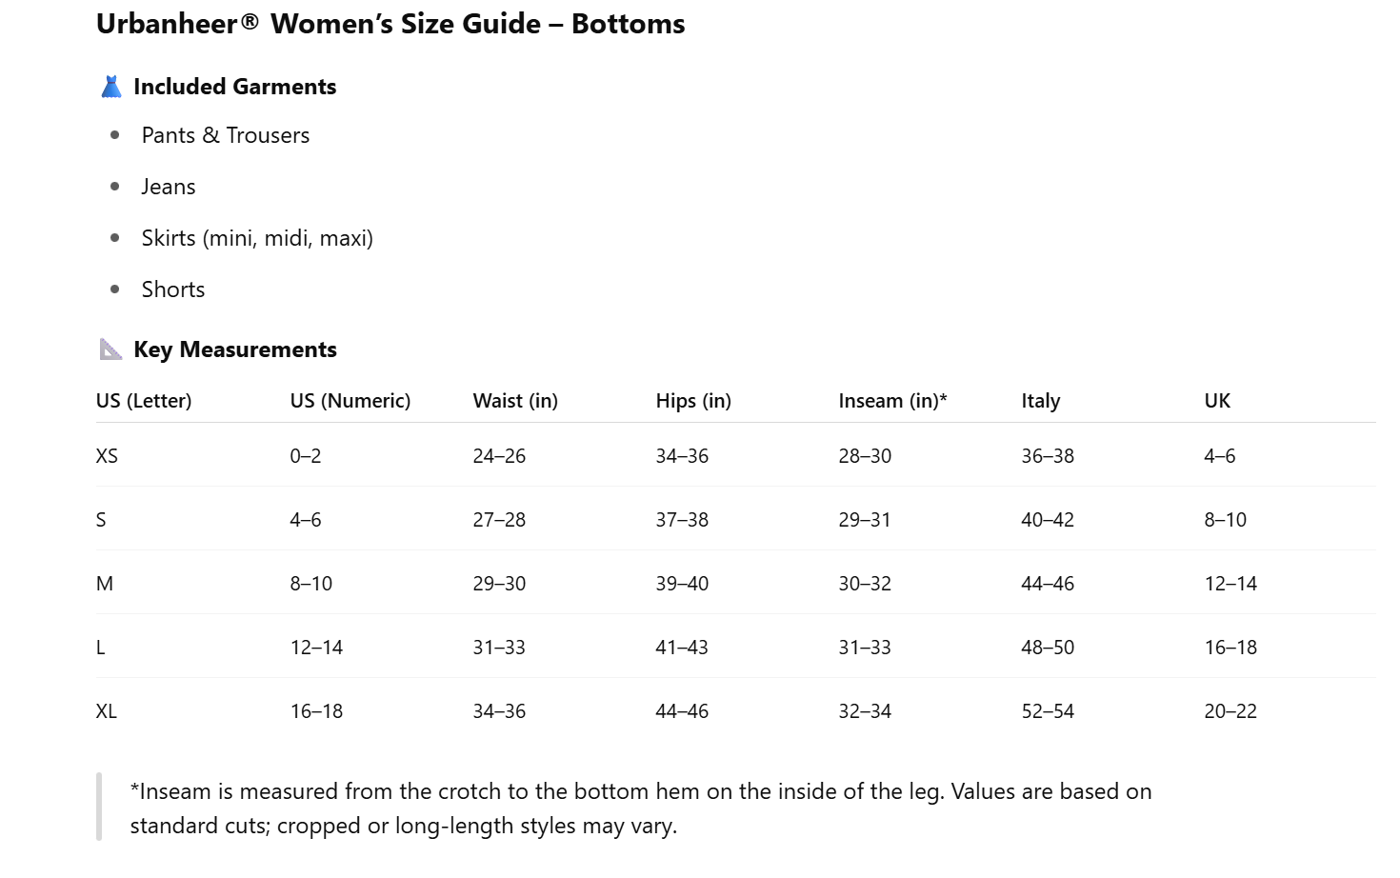Image resolution: width=1400 pixels, height=878 pixels.
Task: Click the UK column header
Action: click(1217, 401)
